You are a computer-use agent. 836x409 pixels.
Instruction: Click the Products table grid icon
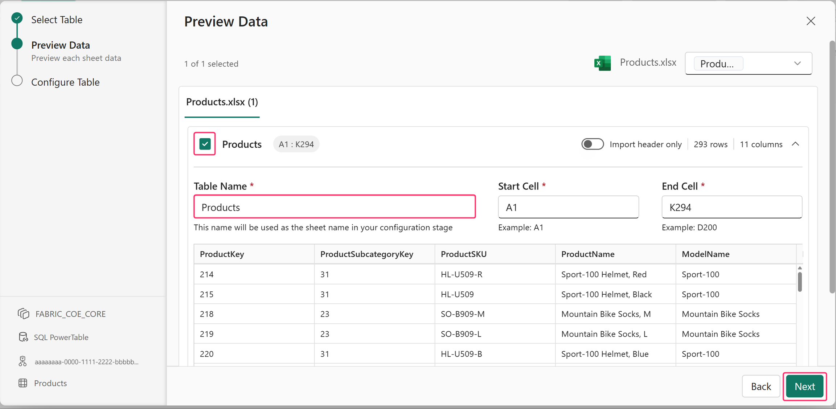(x=23, y=383)
